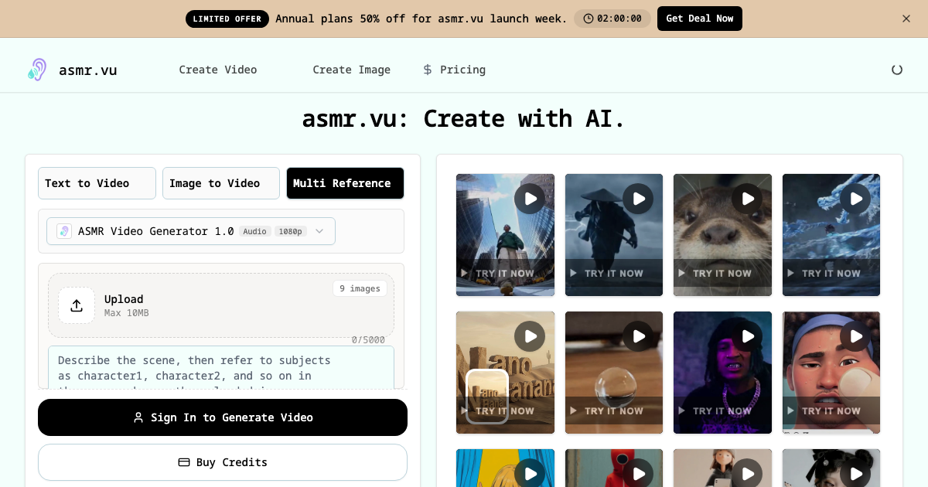This screenshot has height=487, width=928.
Task: Play the black and white portrait video
Action: (856, 473)
